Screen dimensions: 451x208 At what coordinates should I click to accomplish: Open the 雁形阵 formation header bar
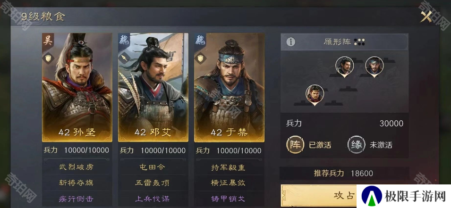coord(344,42)
